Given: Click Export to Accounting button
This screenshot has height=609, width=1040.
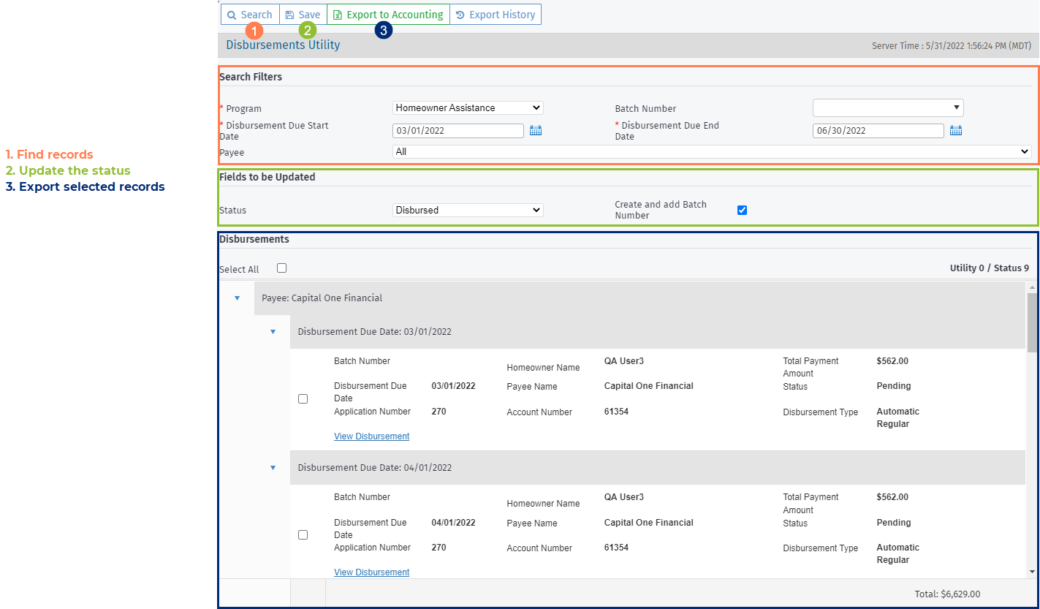Looking at the screenshot, I should pos(388,15).
